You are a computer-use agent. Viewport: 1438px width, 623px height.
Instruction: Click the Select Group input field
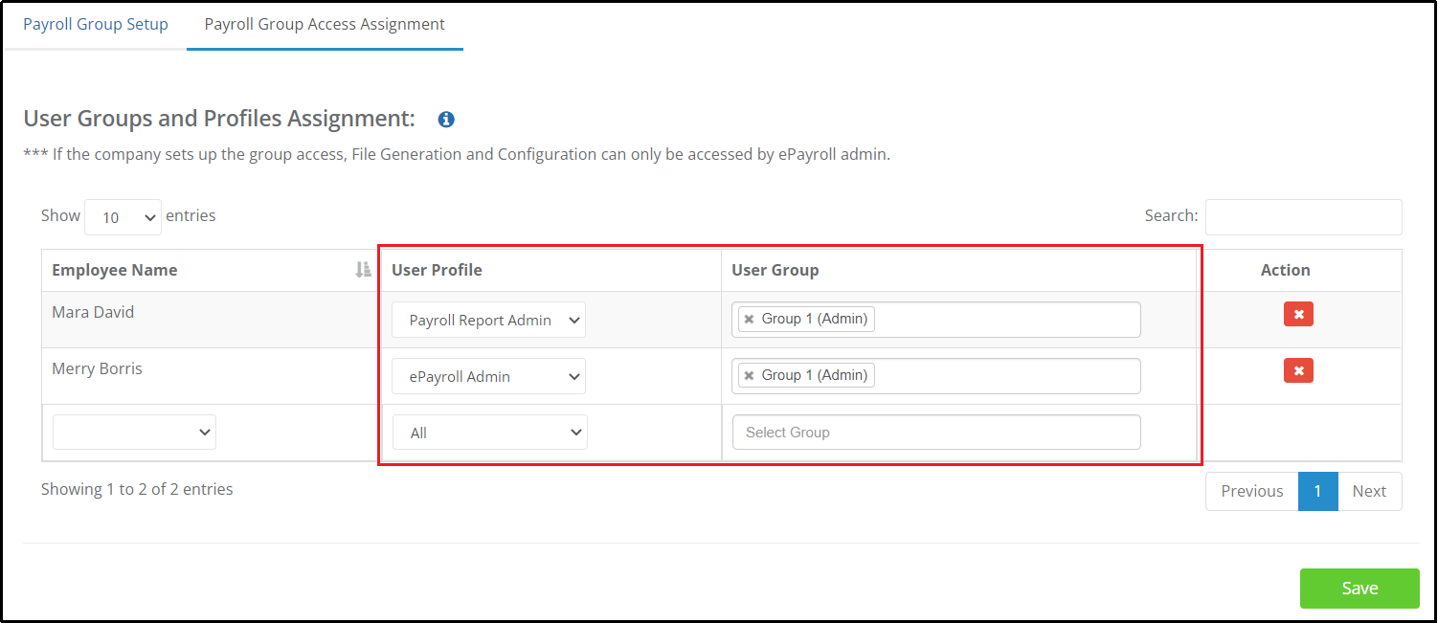[x=936, y=433]
